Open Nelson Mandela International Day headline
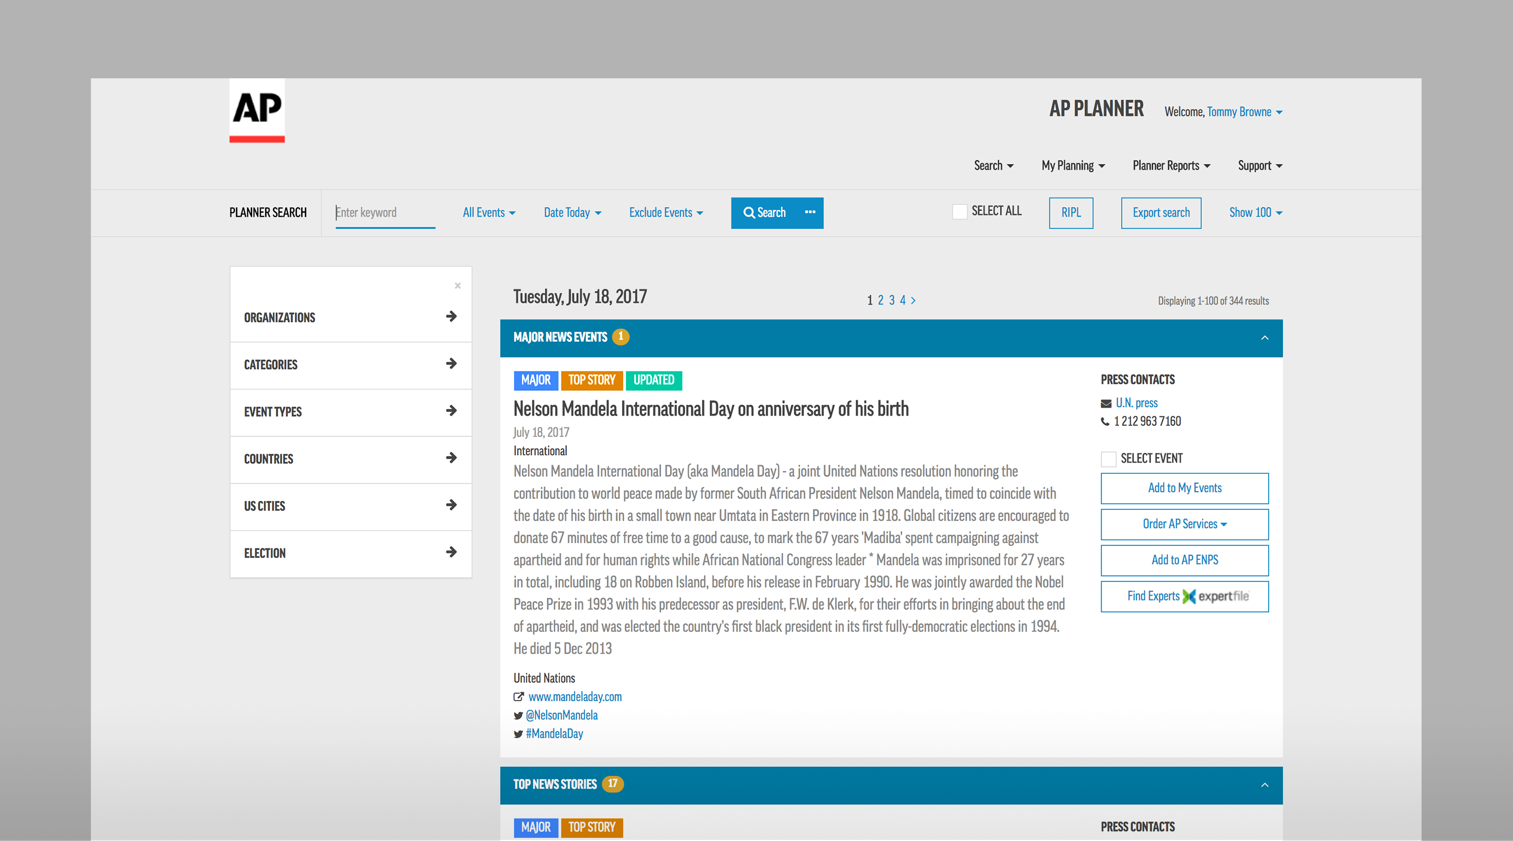The width and height of the screenshot is (1513, 841). (711, 409)
